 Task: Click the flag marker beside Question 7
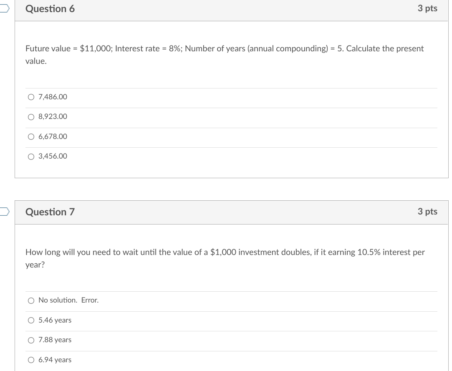3,212
